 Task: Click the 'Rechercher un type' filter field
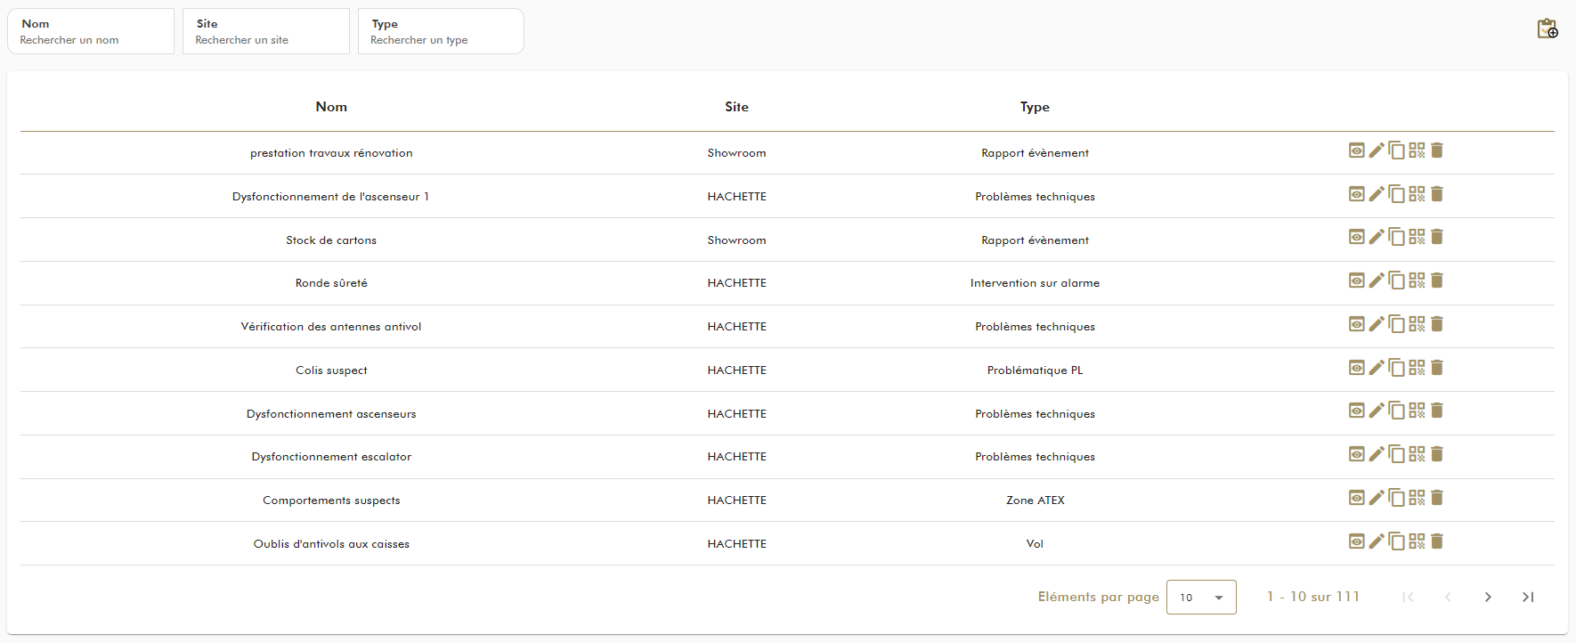point(441,40)
